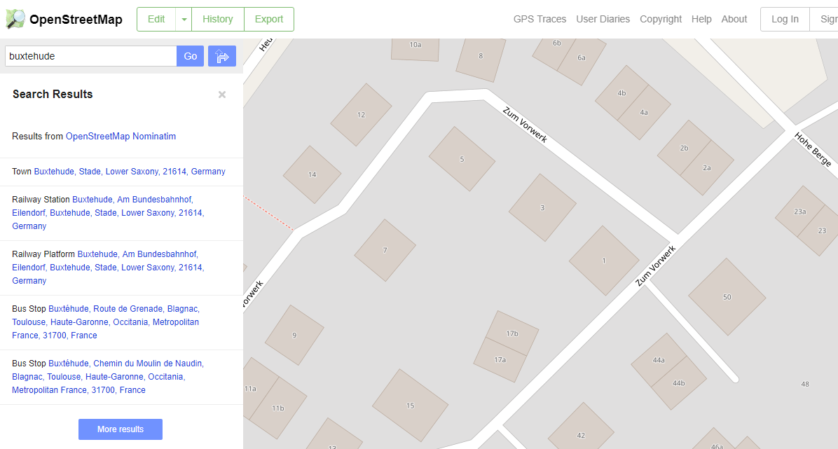This screenshot has height=449, width=838.
Task: Open the Help page
Action: coord(701,19)
